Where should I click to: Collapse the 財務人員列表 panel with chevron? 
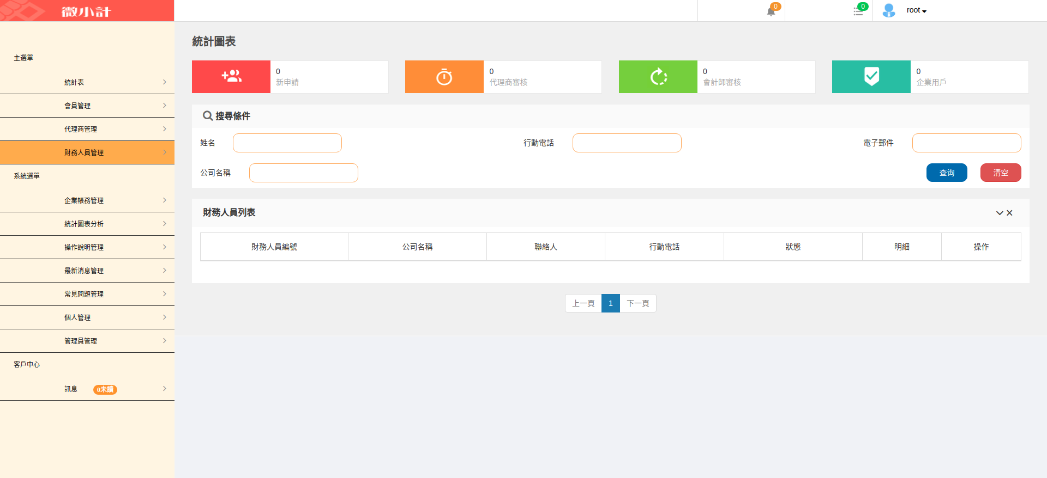(999, 213)
